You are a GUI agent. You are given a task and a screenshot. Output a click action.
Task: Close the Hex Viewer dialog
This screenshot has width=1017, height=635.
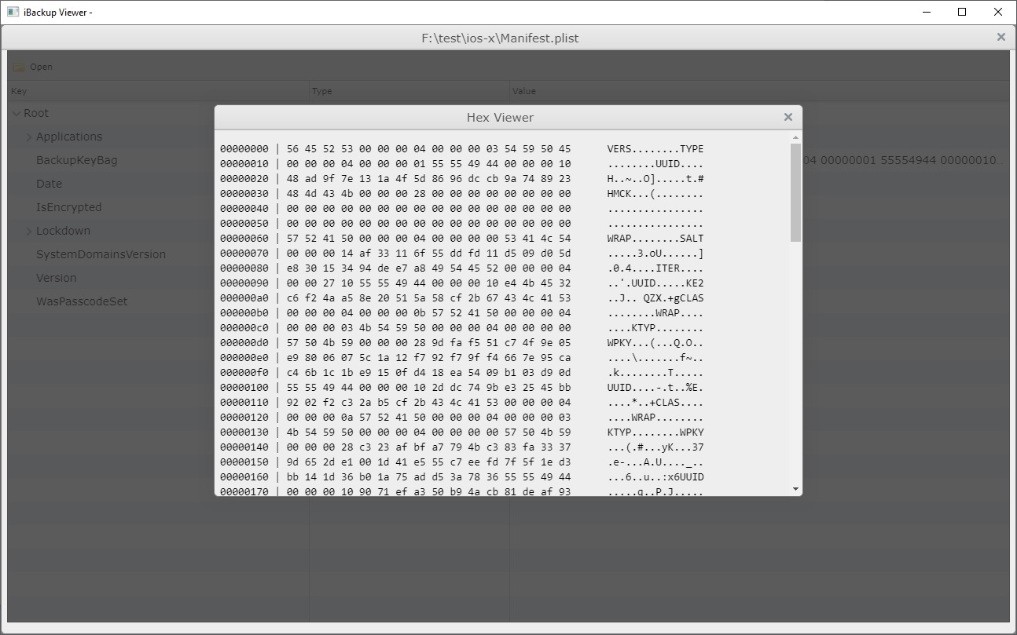pyautogui.click(x=788, y=116)
